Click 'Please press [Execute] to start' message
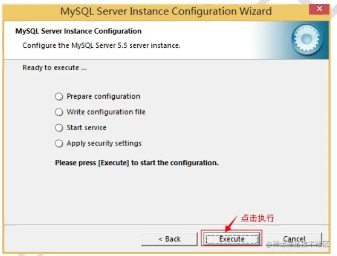Image resolution: width=337 pixels, height=256 pixels. [137, 163]
